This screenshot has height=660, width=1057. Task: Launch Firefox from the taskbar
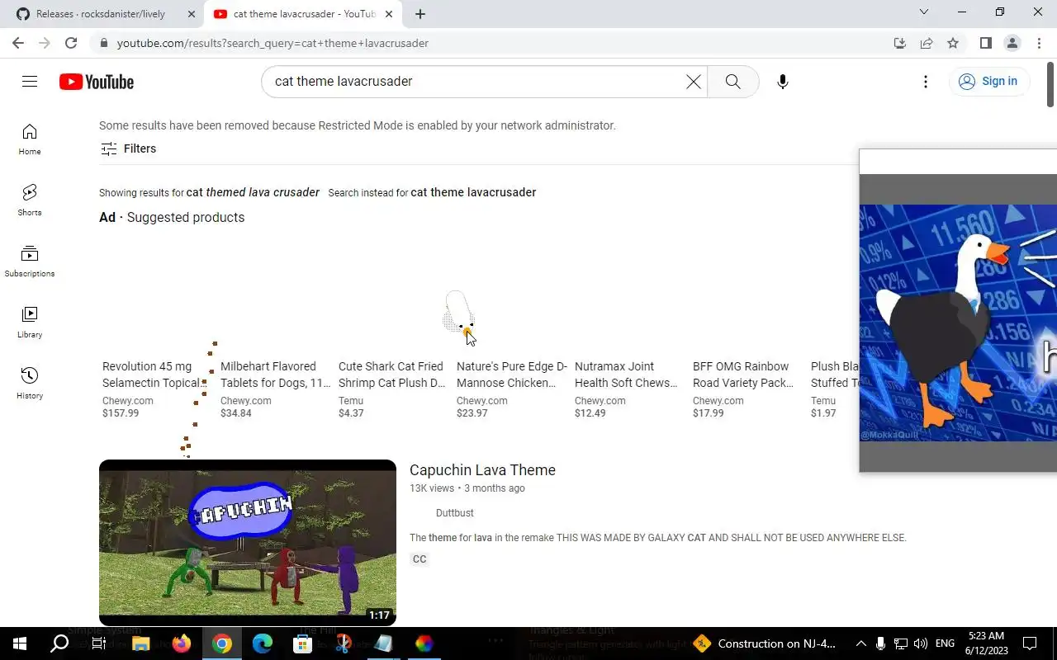(x=181, y=643)
